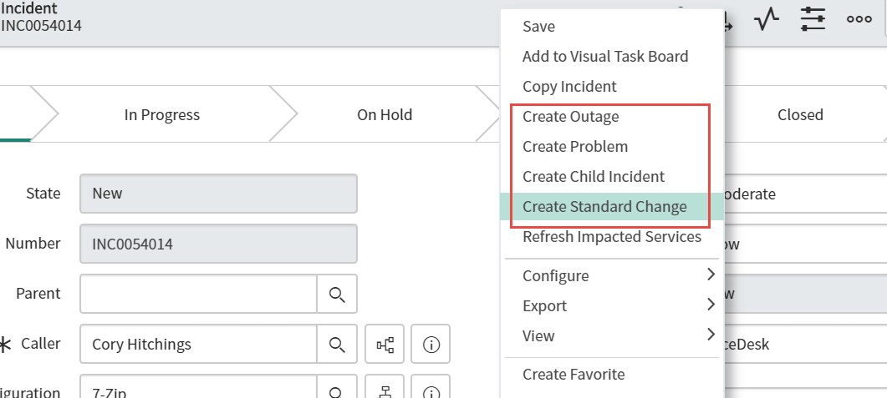Open the Configuration item dependency view icon
The height and width of the screenshot is (398, 887).
385,392
